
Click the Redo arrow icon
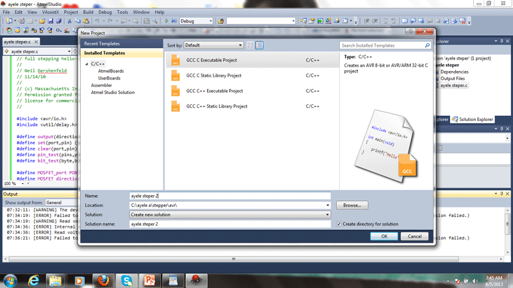tap(110, 21)
